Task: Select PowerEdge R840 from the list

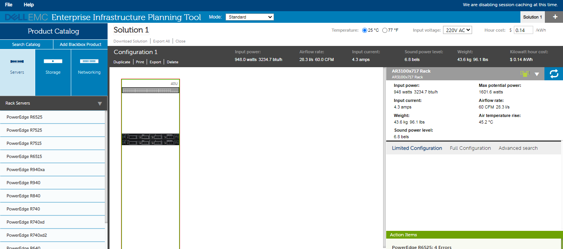Action: tap(53, 196)
